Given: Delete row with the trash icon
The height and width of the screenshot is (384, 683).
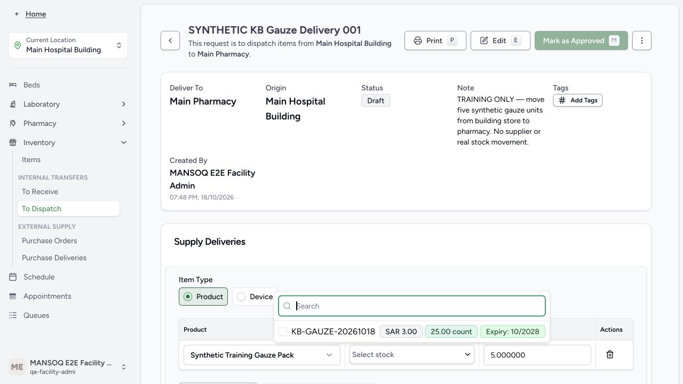Looking at the screenshot, I should [610, 355].
